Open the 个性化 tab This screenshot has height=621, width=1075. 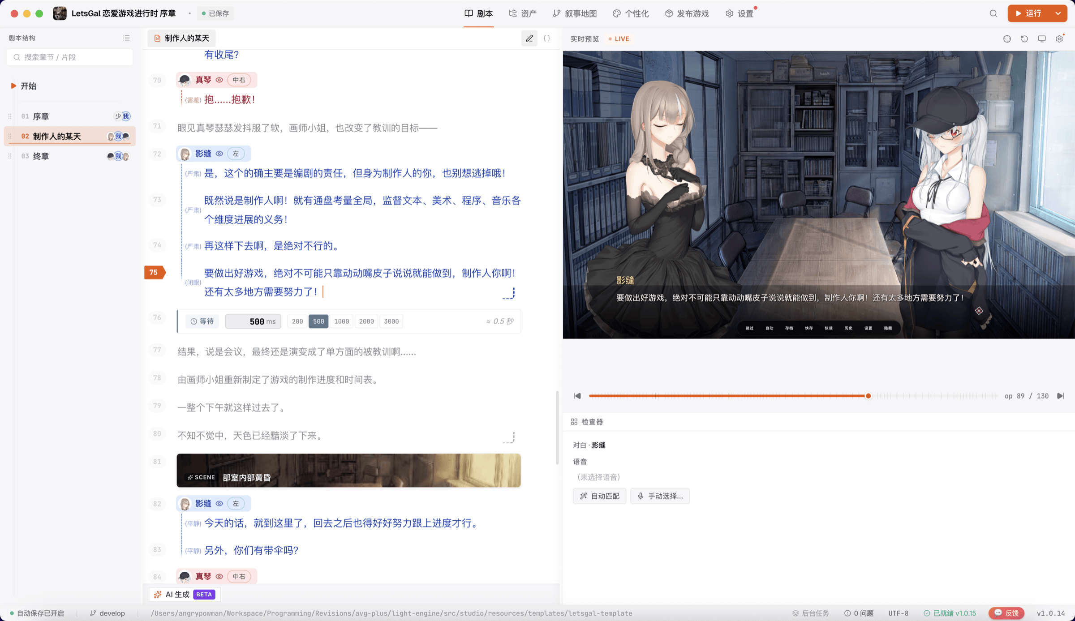click(631, 13)
